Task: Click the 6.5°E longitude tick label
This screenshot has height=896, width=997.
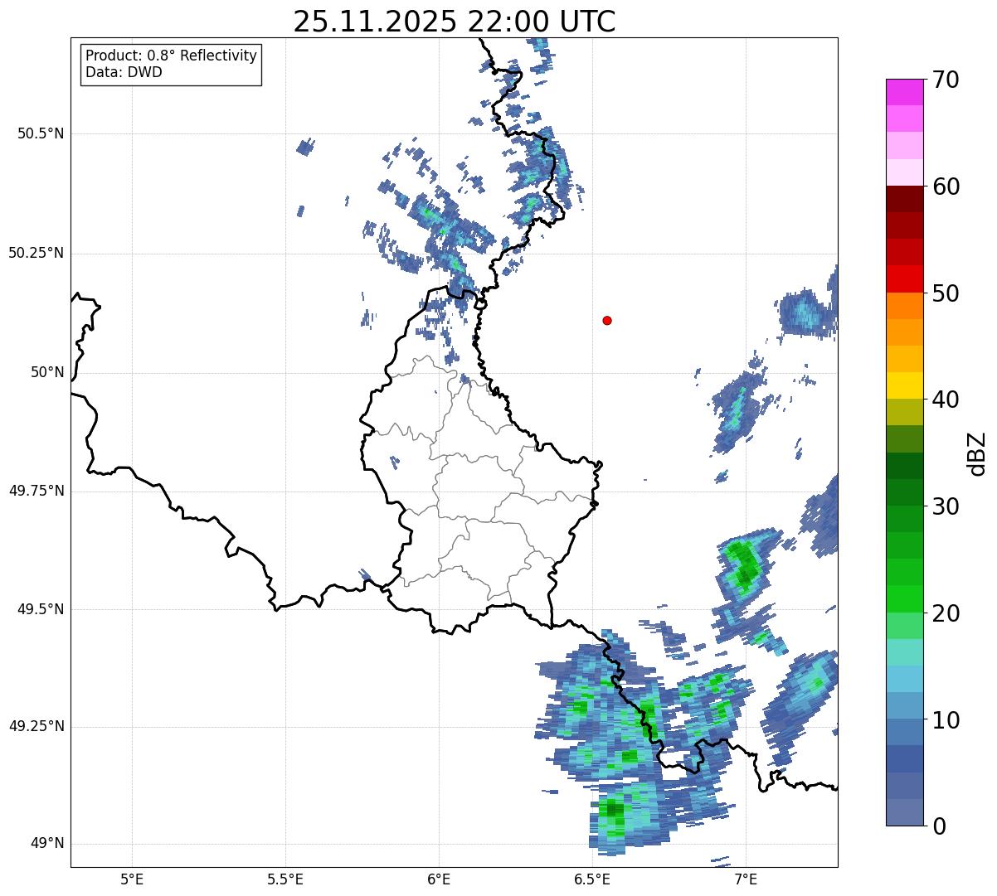Action: (592, 879)
